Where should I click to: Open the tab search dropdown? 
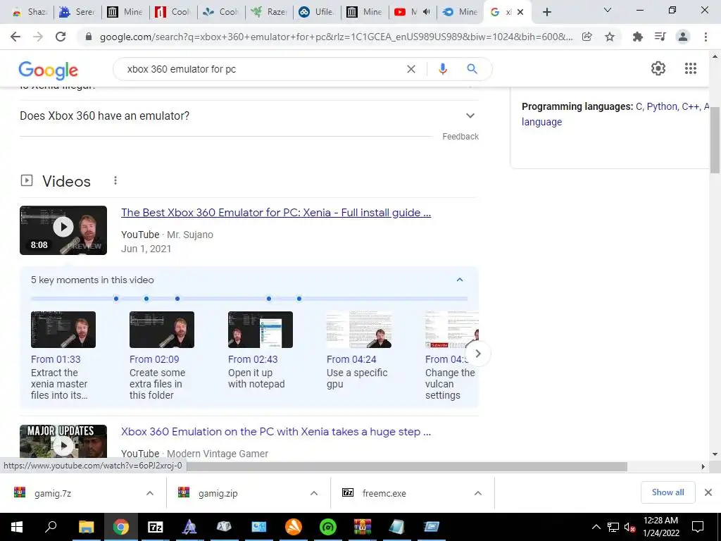[608, 10]
